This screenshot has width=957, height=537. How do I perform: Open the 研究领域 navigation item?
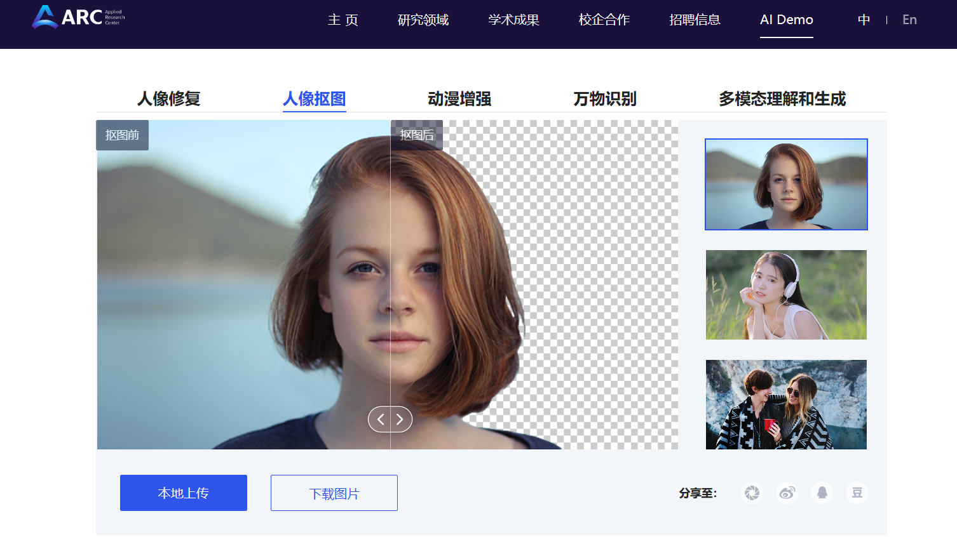point(423,20)
